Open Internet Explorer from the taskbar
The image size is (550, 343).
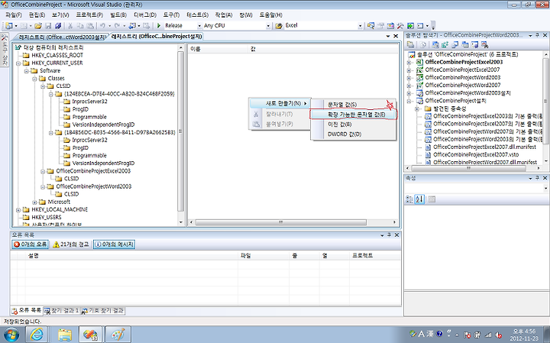click(36, 335)
